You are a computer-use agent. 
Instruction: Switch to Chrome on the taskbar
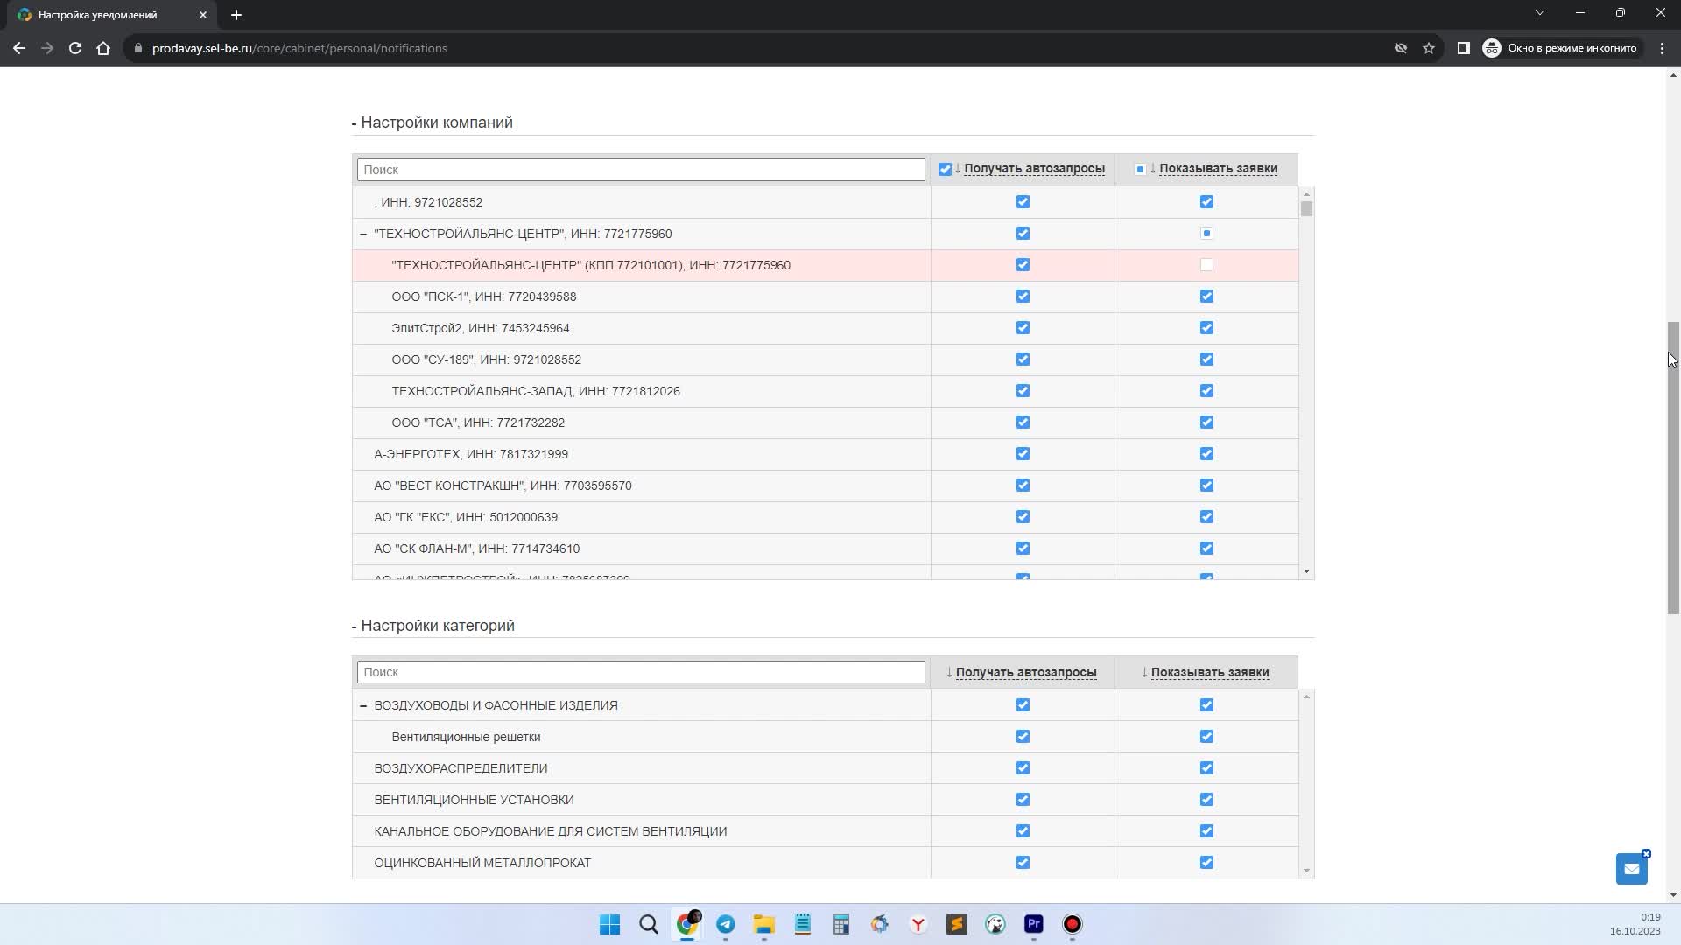pyautogui.click(x=688, y=924)
